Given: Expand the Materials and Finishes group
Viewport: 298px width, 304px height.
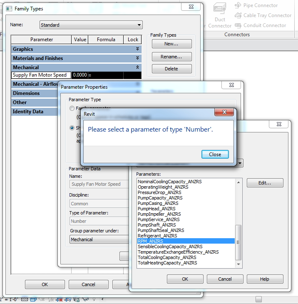Looking at the screenshot, I should point(137,58).
